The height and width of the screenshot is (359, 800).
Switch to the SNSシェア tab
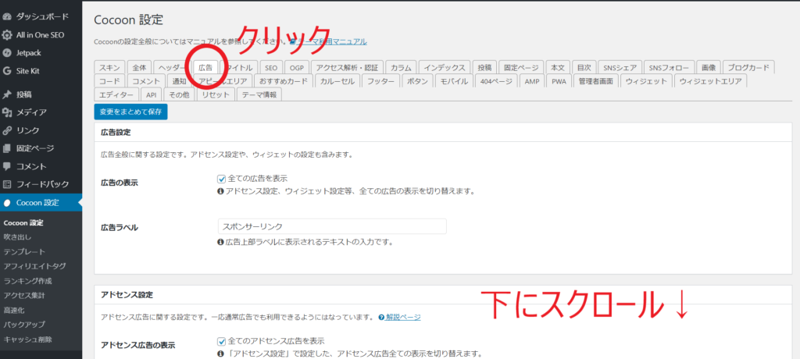tap(620, 68)
